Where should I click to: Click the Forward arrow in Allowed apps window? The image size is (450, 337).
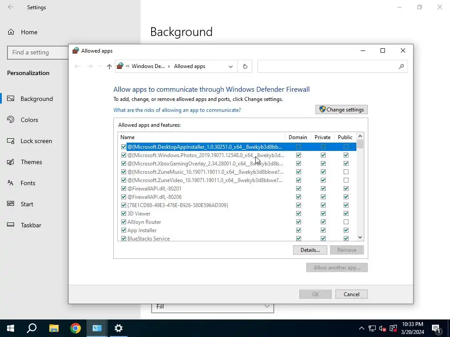(90, 67)
